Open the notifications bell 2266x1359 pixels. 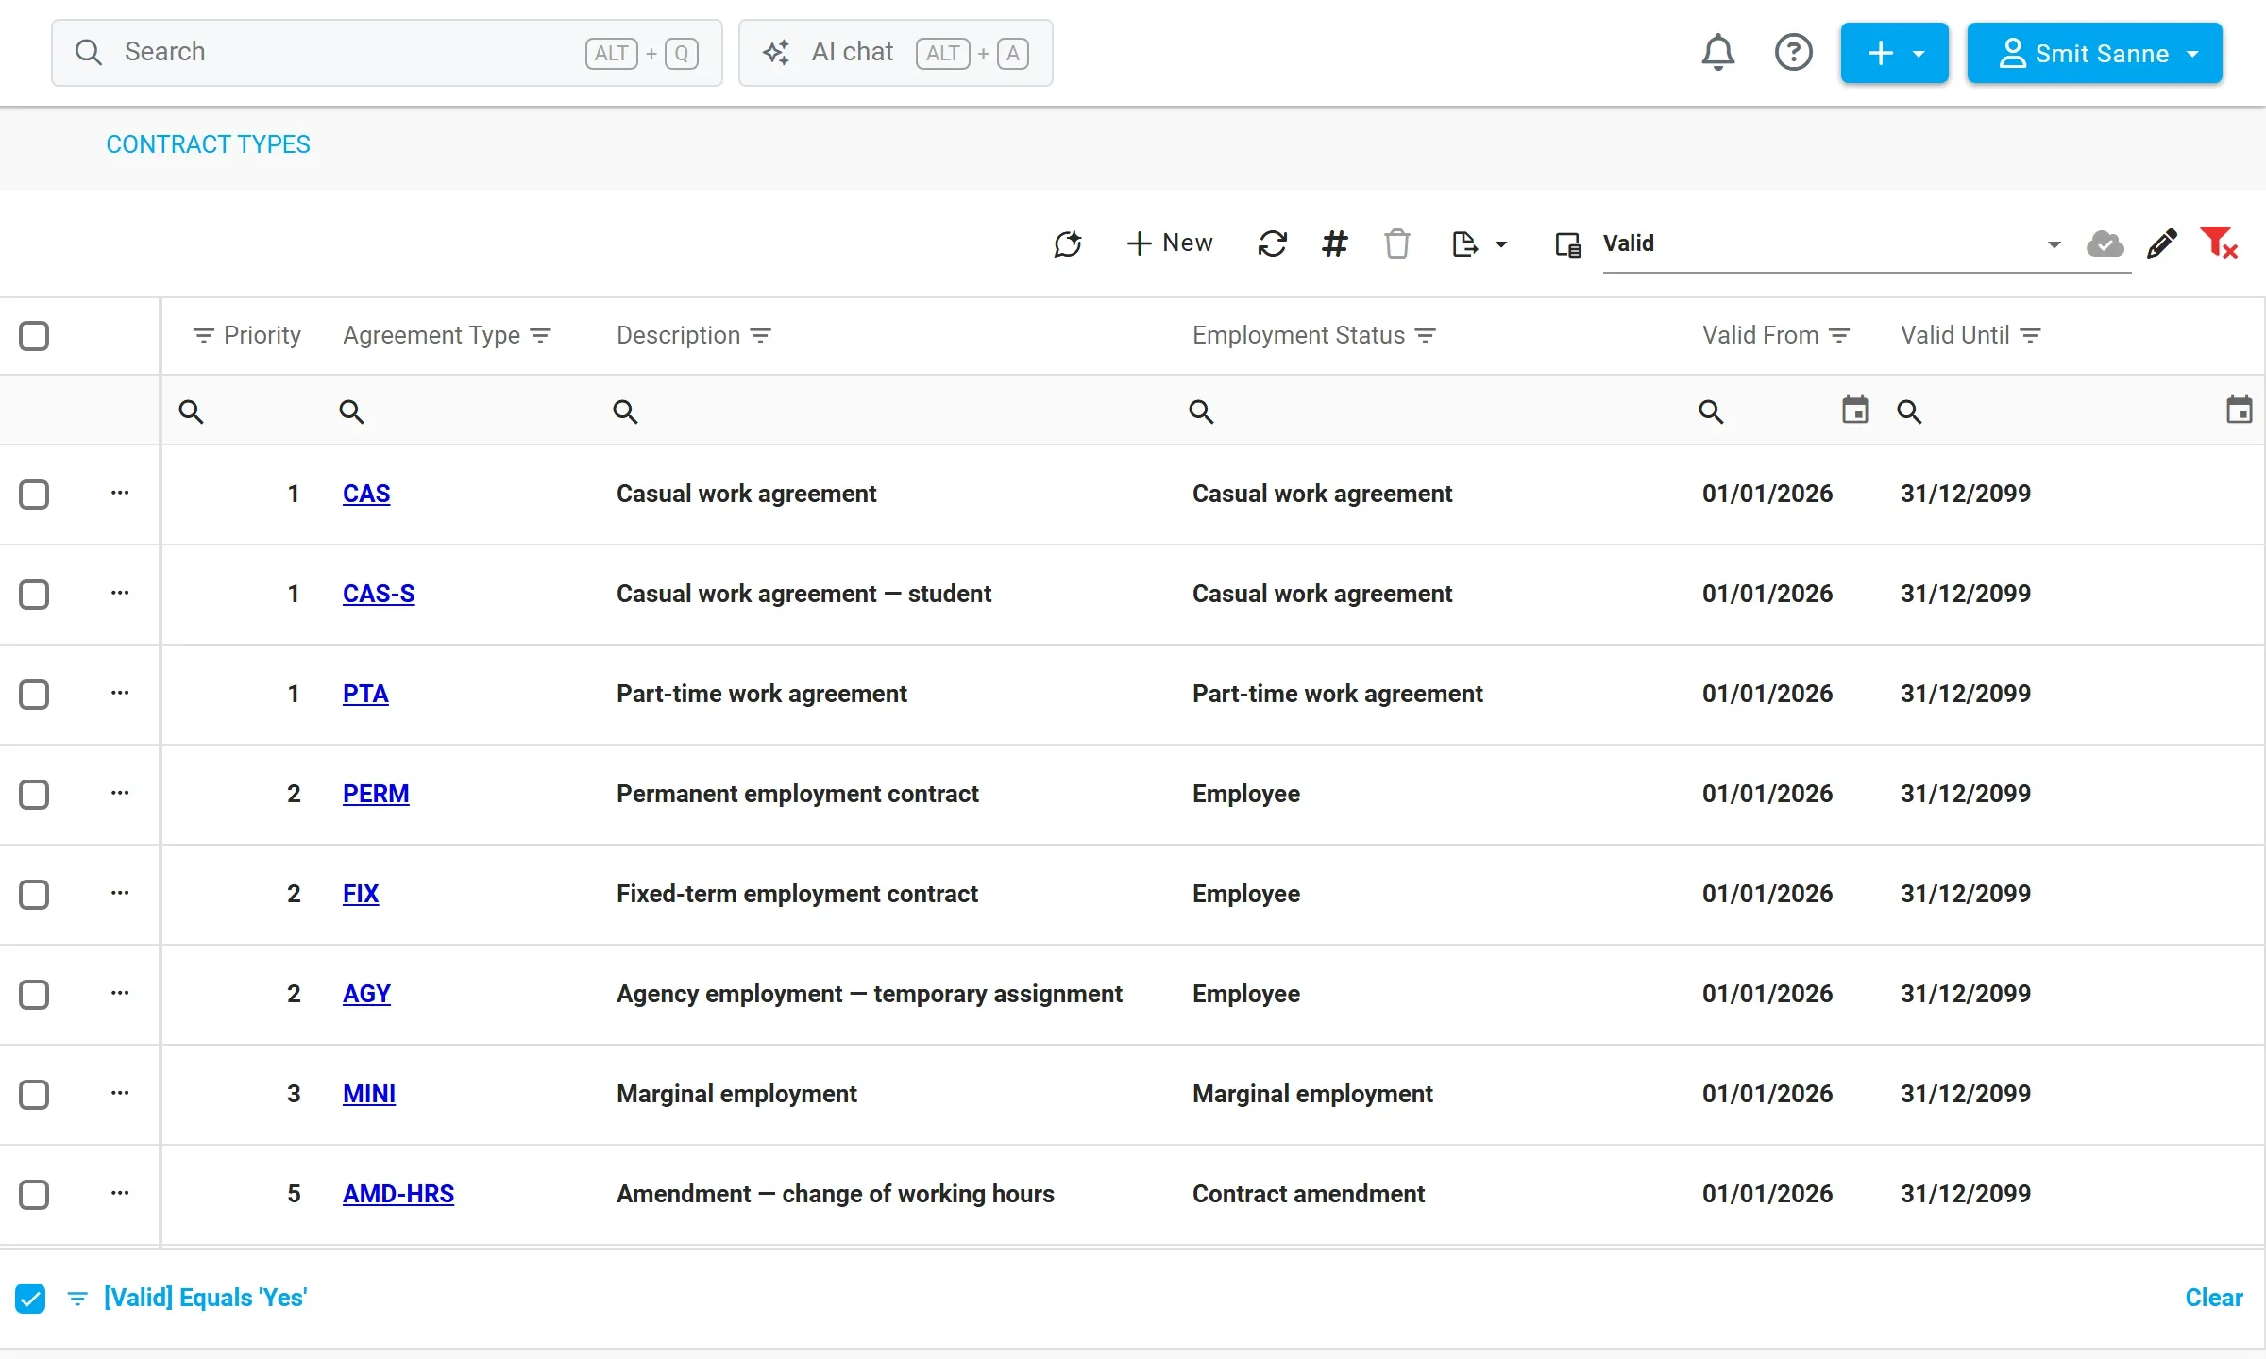pyautogui.click(x=1717, y=53)
